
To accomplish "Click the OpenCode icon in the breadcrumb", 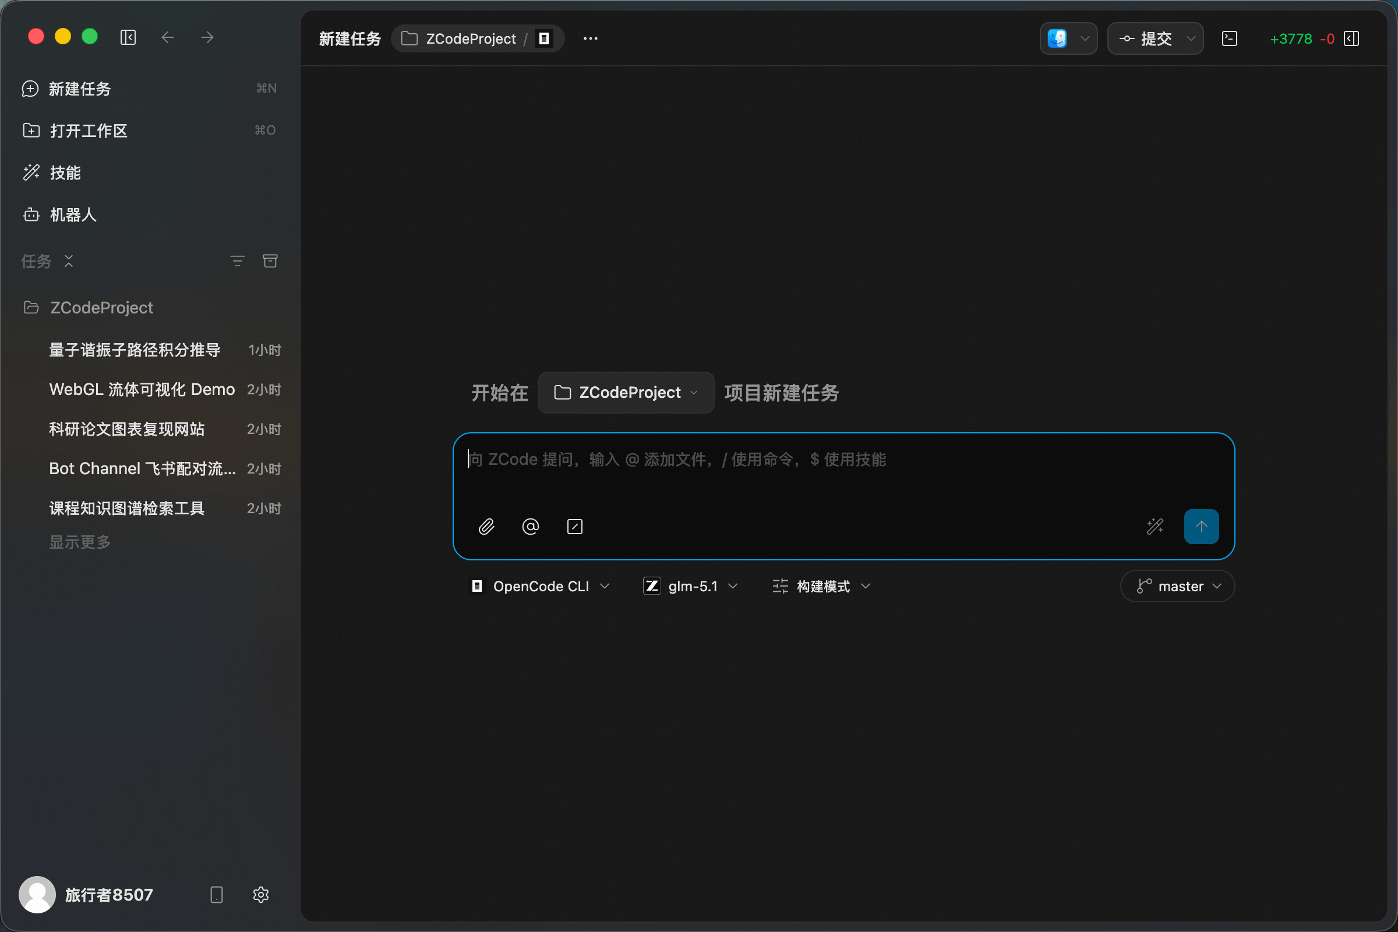I will click(544, 38).
